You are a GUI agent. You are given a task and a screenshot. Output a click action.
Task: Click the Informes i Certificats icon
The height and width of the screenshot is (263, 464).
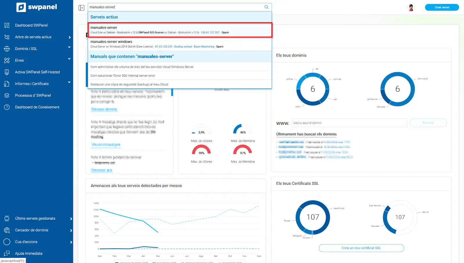click(7, 84)
